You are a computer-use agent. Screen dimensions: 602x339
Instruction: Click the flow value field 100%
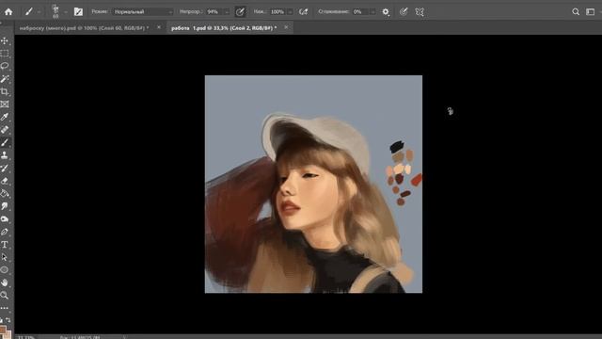point(277,12)
